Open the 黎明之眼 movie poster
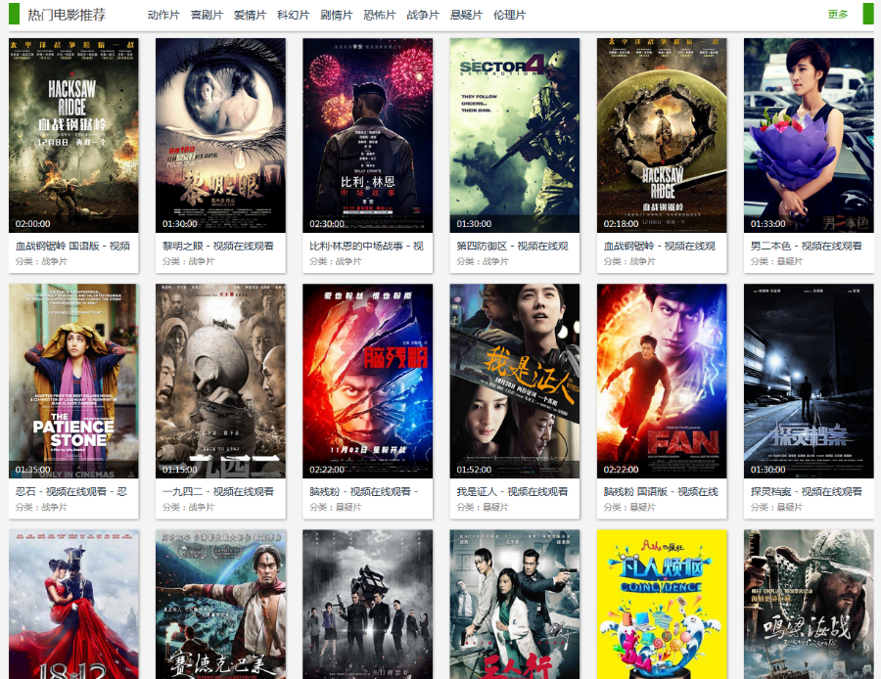This screenshot has width=881, height=679. (x=221, y=135)
